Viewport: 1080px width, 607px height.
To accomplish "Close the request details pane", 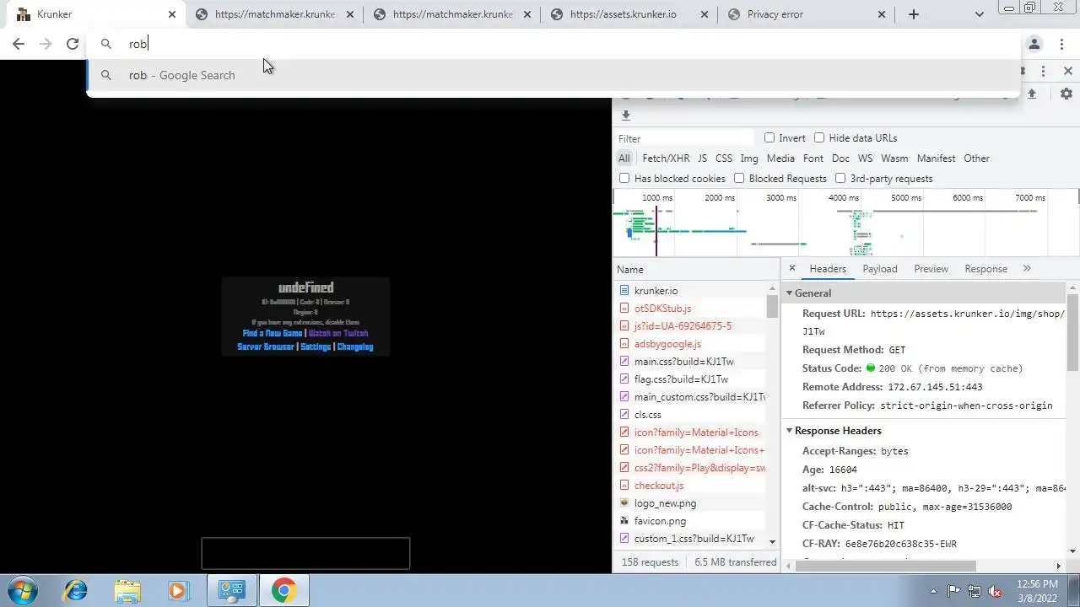I will (x=791, y=268).
